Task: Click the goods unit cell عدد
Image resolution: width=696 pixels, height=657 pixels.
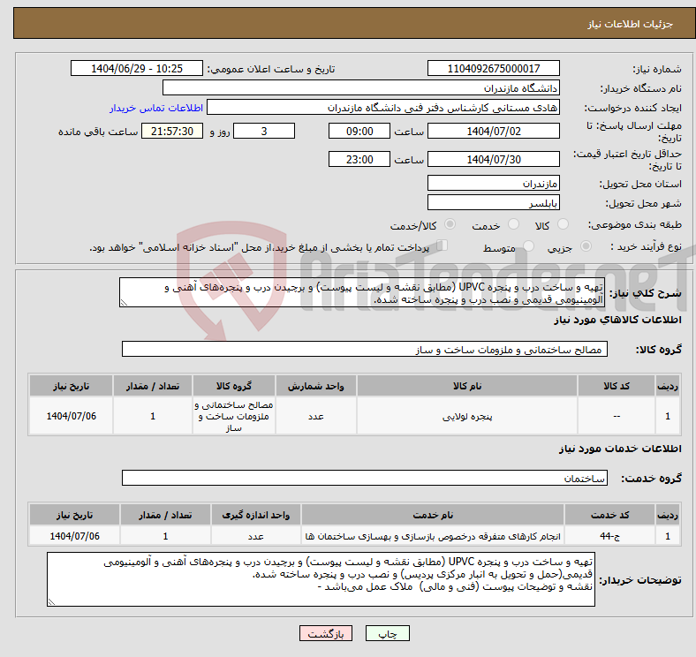Action: click(315, 416)
